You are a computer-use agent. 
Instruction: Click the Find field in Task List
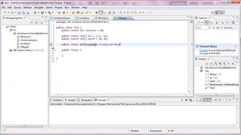203,28
